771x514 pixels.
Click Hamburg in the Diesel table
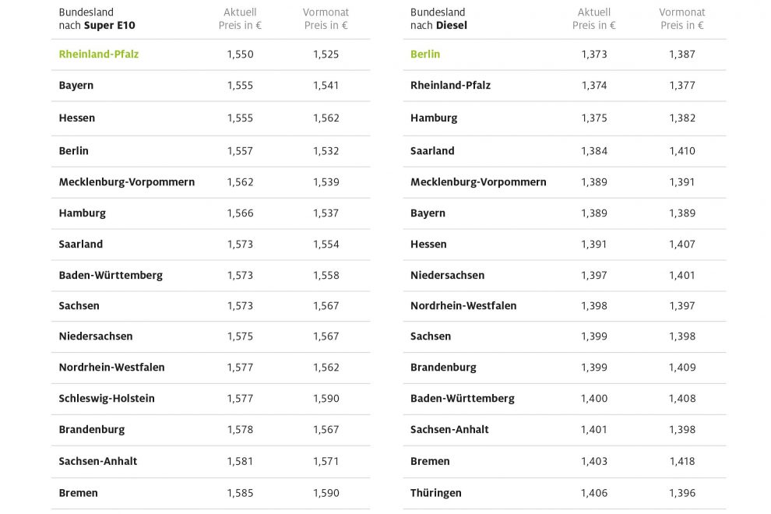[434, 118]
